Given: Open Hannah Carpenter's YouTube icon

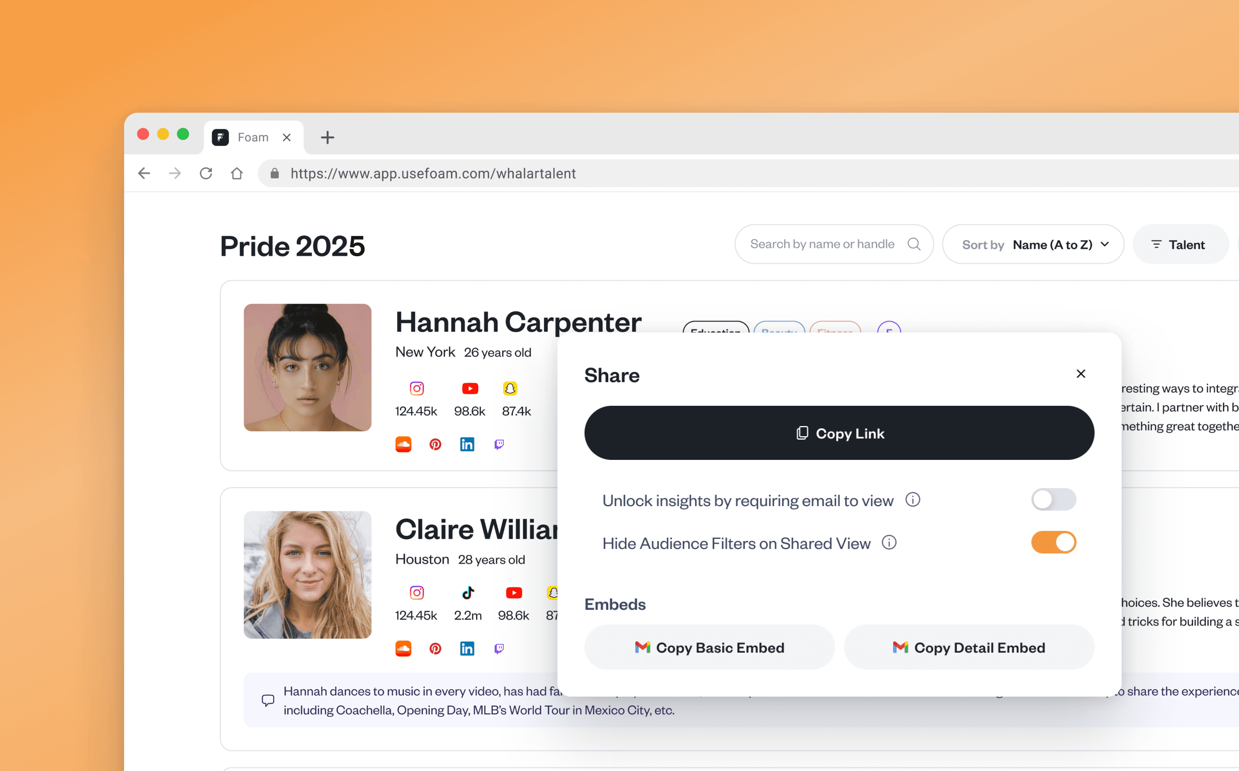Looking at the screenshot, I should click(x=470, y=389).
